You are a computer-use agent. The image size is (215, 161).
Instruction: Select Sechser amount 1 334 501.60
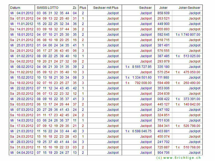(142, 78)
